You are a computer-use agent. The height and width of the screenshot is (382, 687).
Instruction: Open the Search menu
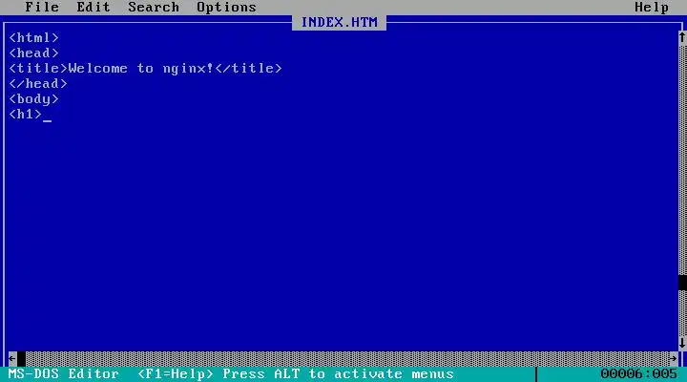(x=154, y=7)
